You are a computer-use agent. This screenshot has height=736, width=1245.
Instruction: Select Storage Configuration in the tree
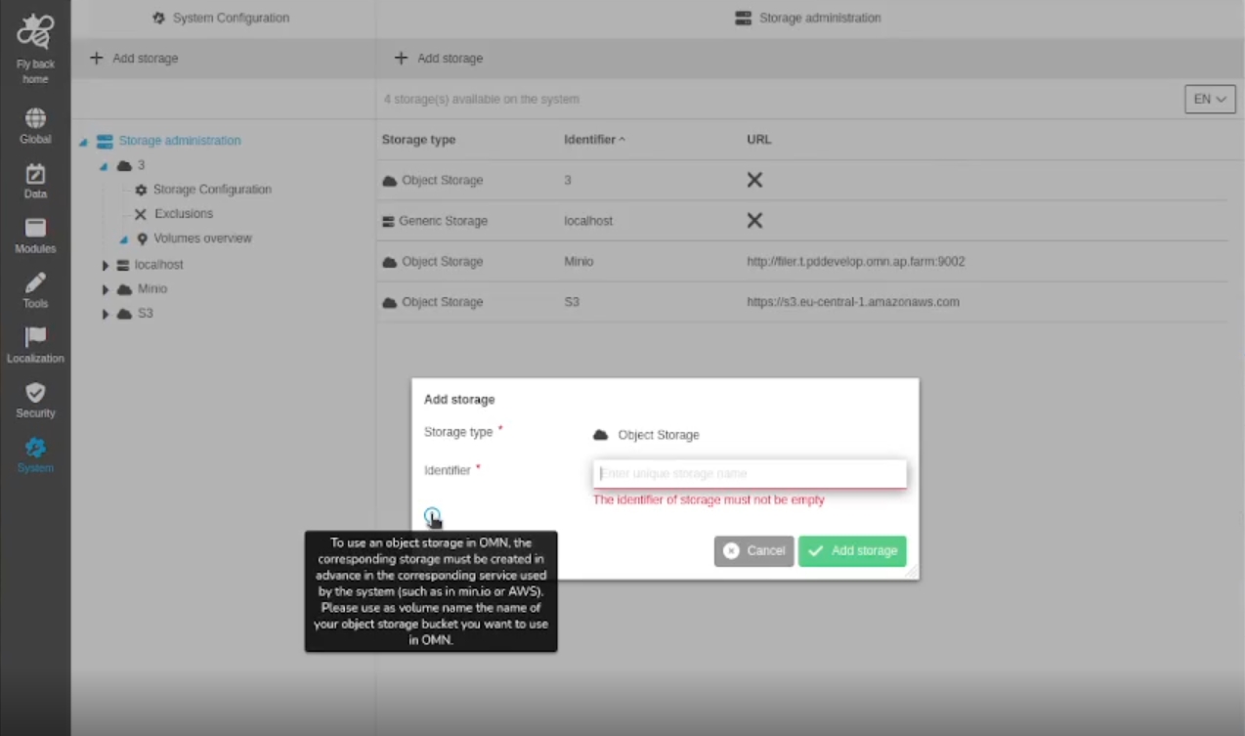(x=212, y=190)
